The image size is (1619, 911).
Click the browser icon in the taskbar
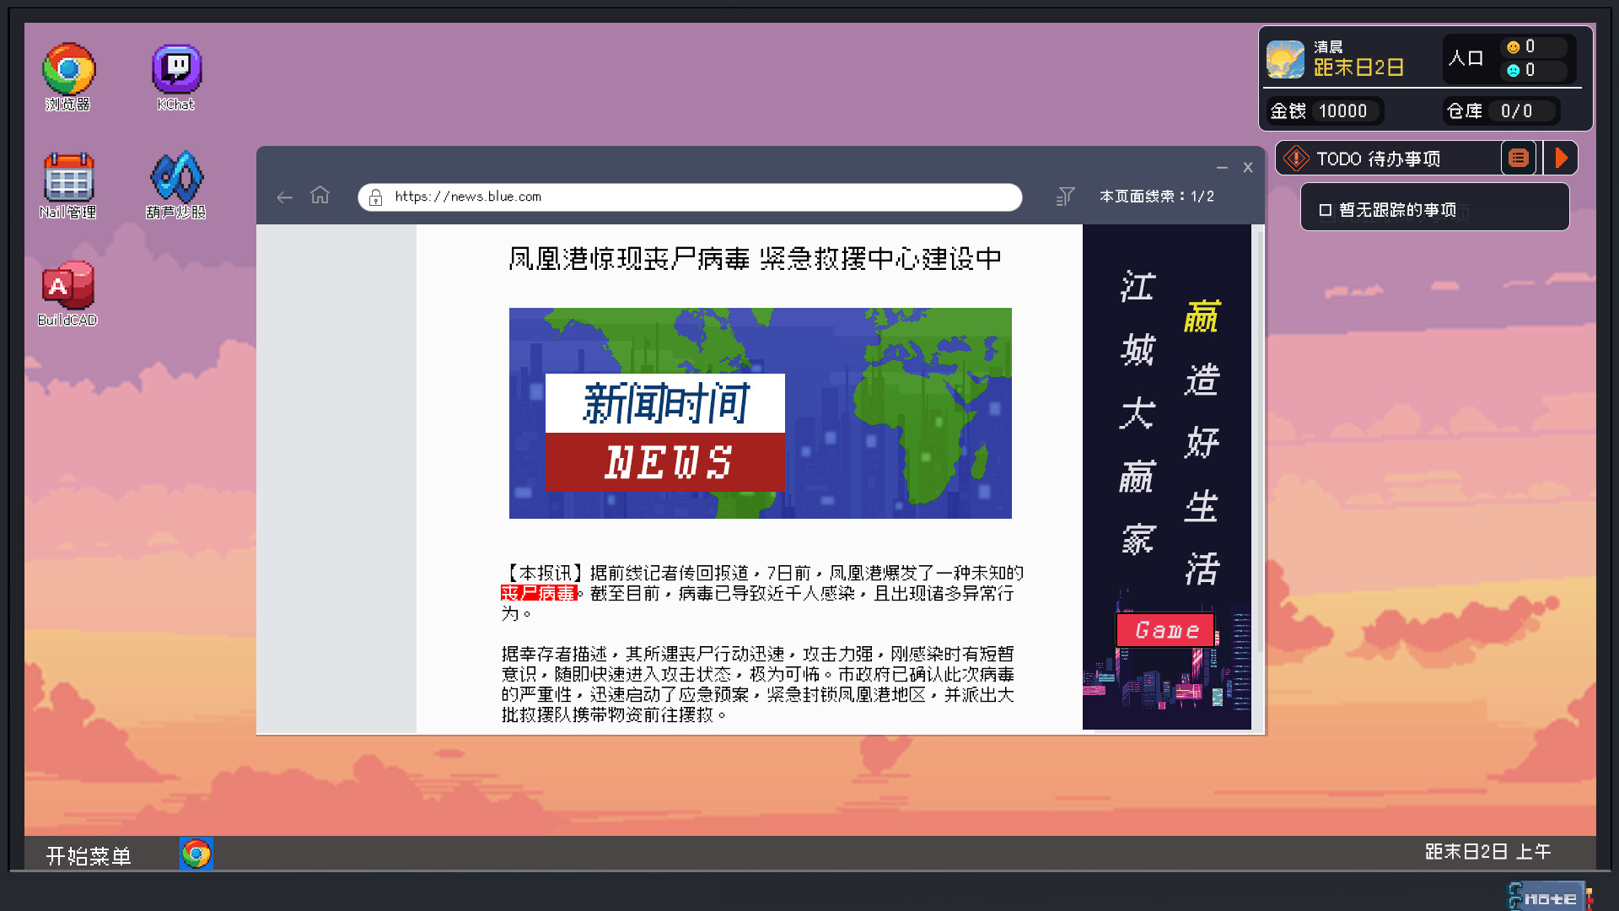click(x=196, y=854)
